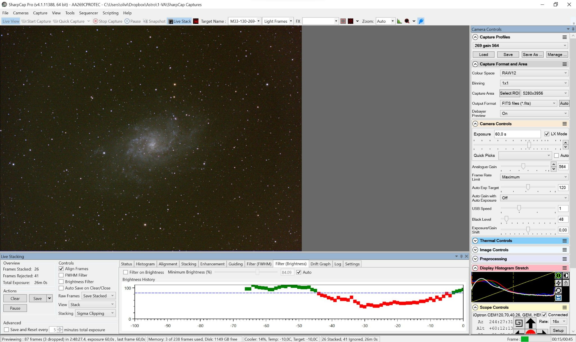Click the green power icon in histogram stretch
The height and width of the screenshot is (342, 576).
pos(558,275)
